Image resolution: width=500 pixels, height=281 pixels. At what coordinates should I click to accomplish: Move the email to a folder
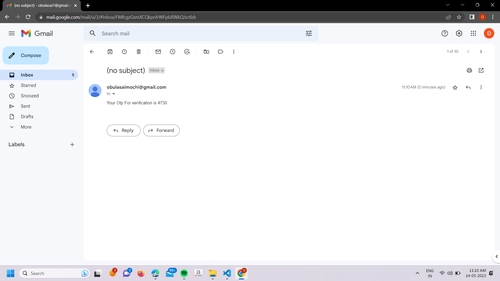[206, 52]
